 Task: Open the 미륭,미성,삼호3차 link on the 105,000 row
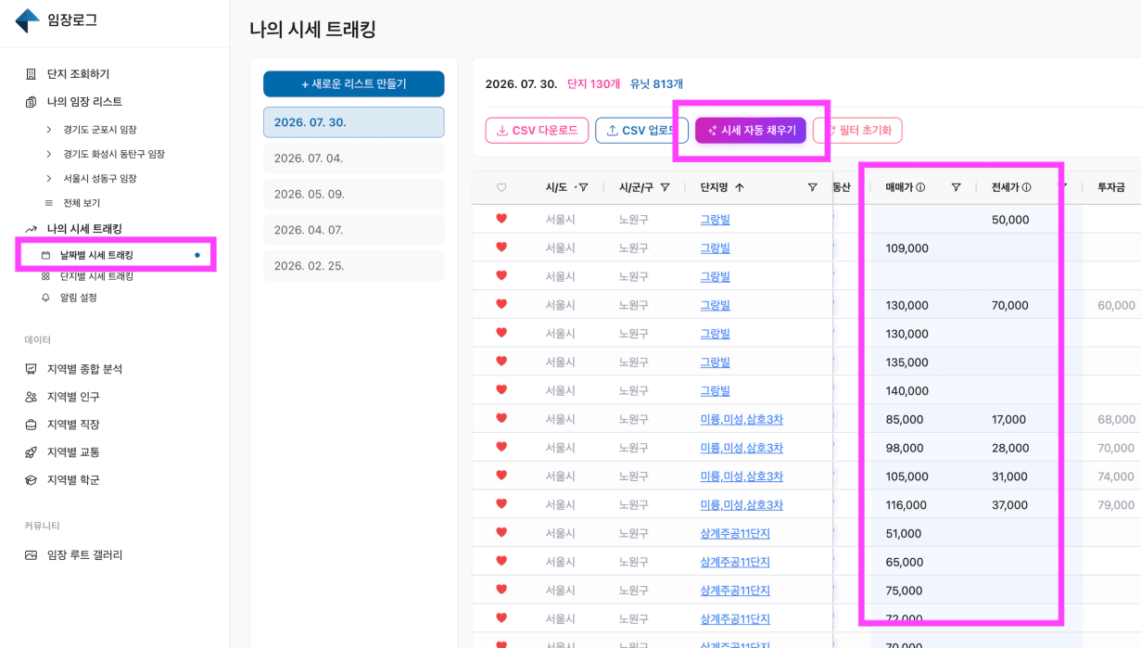coord(742,476)
